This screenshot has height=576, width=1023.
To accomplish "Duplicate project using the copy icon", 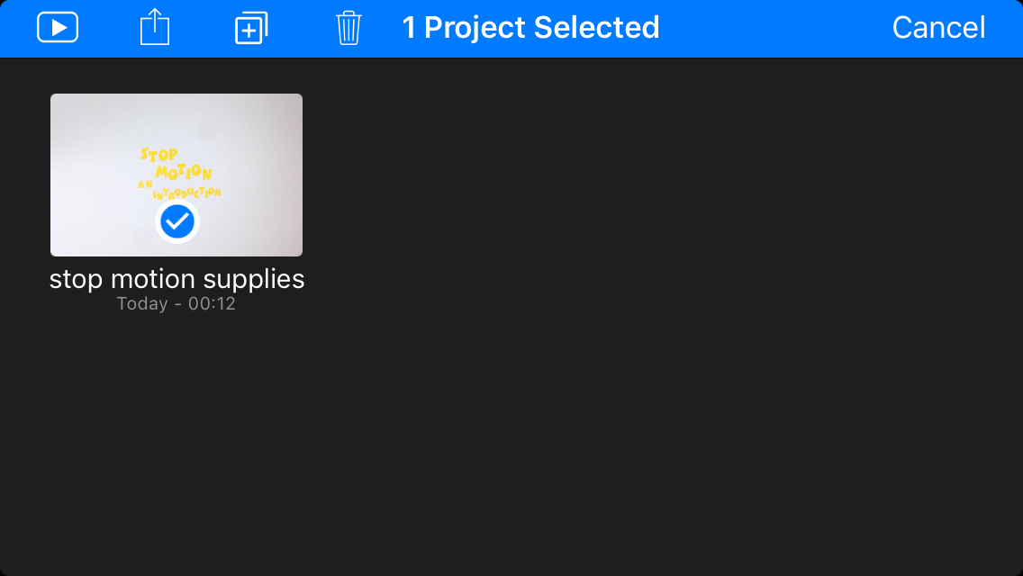I will click(x=250, y=27).
